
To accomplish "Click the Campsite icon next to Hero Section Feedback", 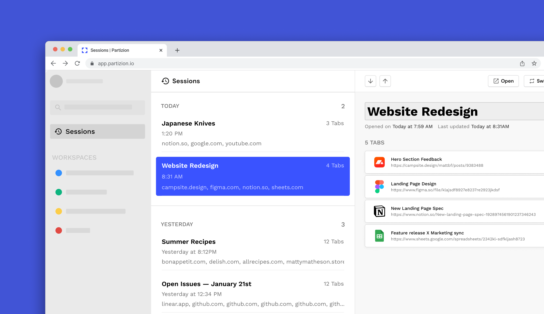I will click(x=379, y=162).
